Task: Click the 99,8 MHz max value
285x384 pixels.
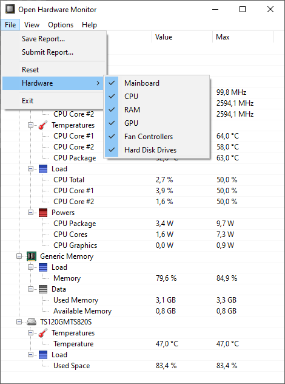Action: click(231, 92)
